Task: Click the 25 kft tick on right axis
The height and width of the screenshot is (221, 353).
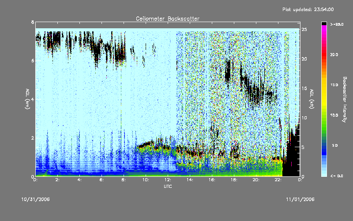Action: click(304, 30)
